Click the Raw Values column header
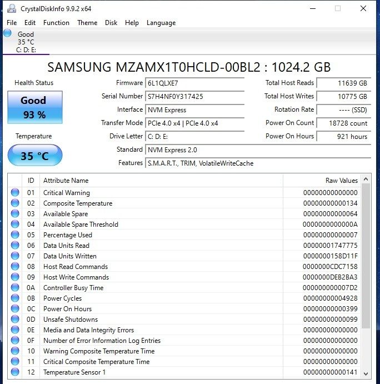380x384 pixels. pyautogui.click(x=322, y=181)
